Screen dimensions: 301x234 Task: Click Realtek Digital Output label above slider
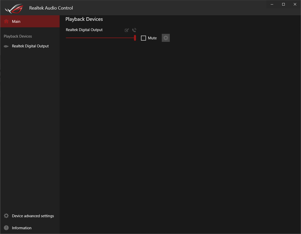84,30
